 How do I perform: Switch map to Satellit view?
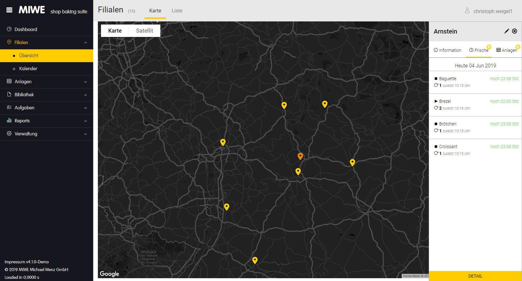[144, 31]
